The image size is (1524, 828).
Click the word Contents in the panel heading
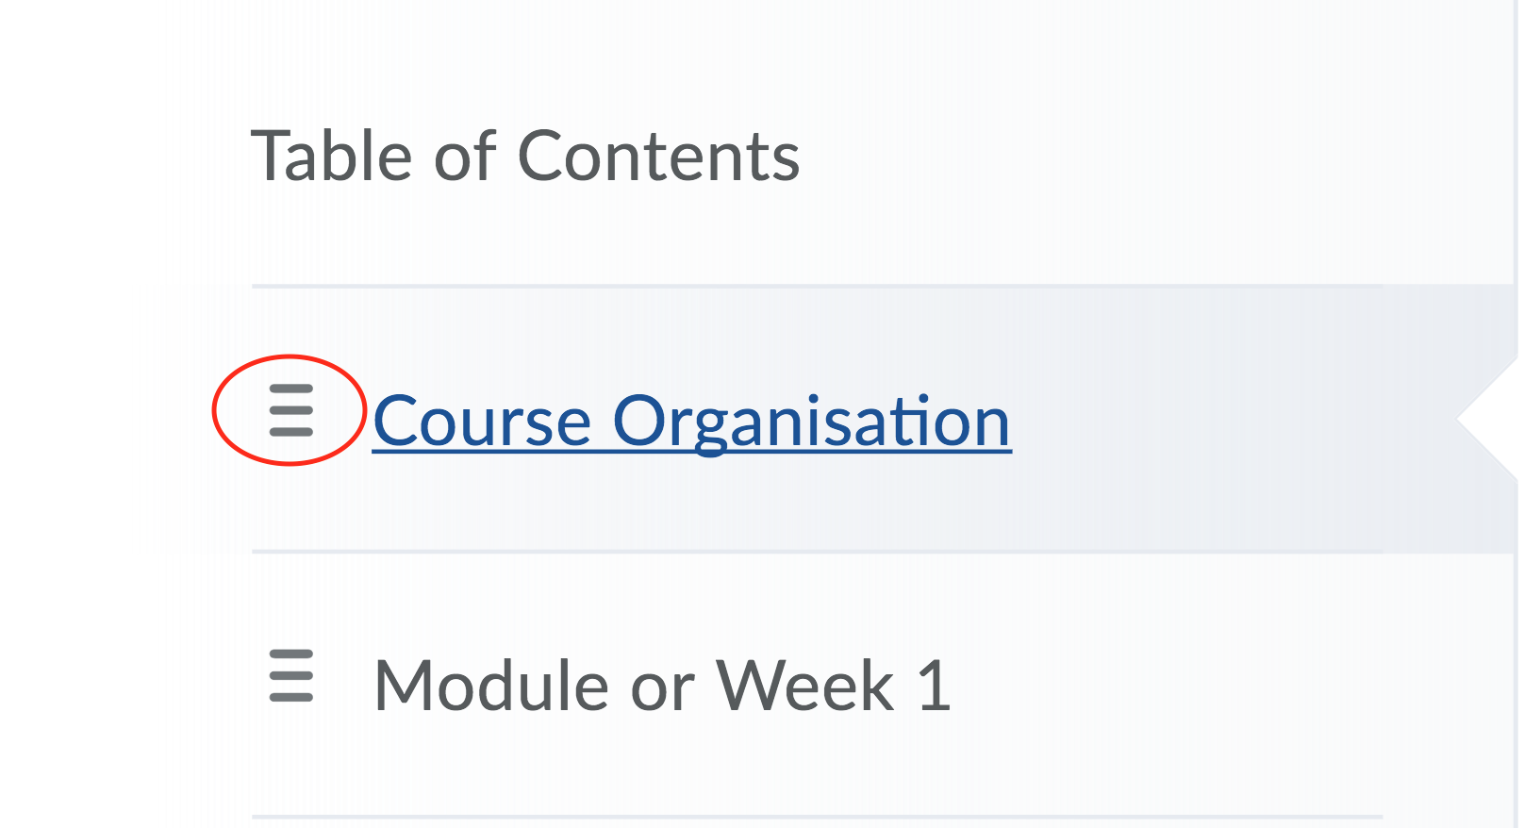(658, 156)
